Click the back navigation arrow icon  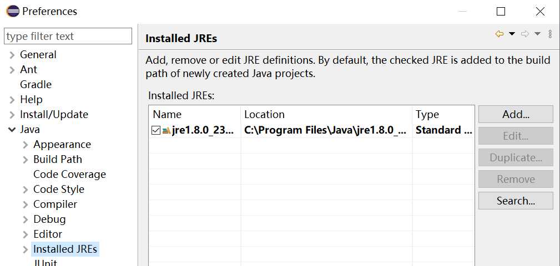click(499, 34)
